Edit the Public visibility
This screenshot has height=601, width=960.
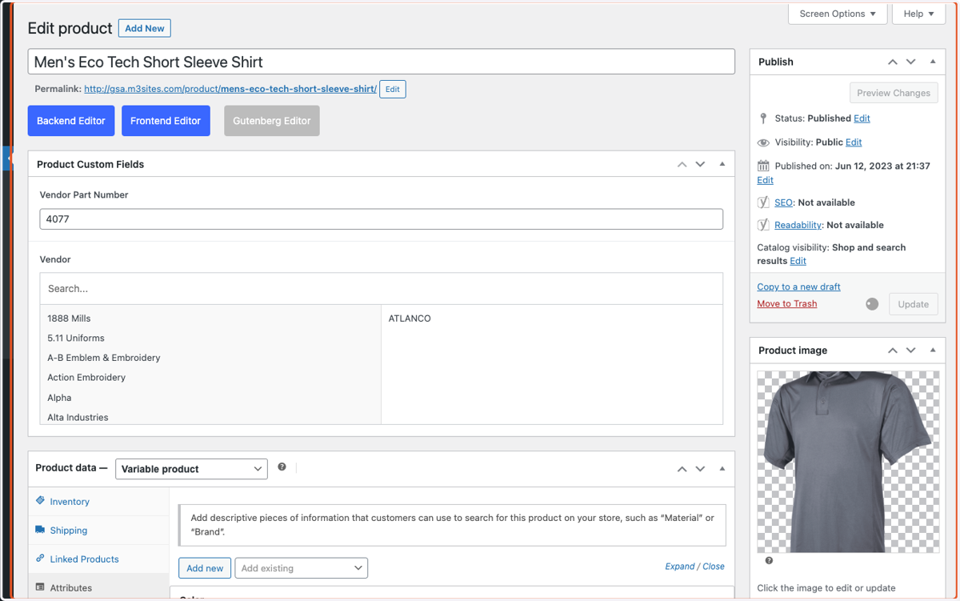click(854, 142)
